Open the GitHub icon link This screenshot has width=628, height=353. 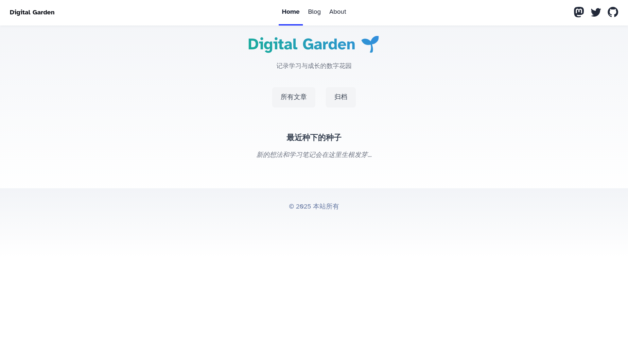613,12
